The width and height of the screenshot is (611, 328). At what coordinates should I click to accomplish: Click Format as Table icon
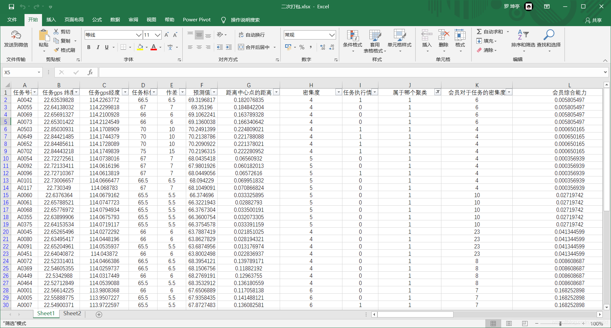[x=375, y=35]
